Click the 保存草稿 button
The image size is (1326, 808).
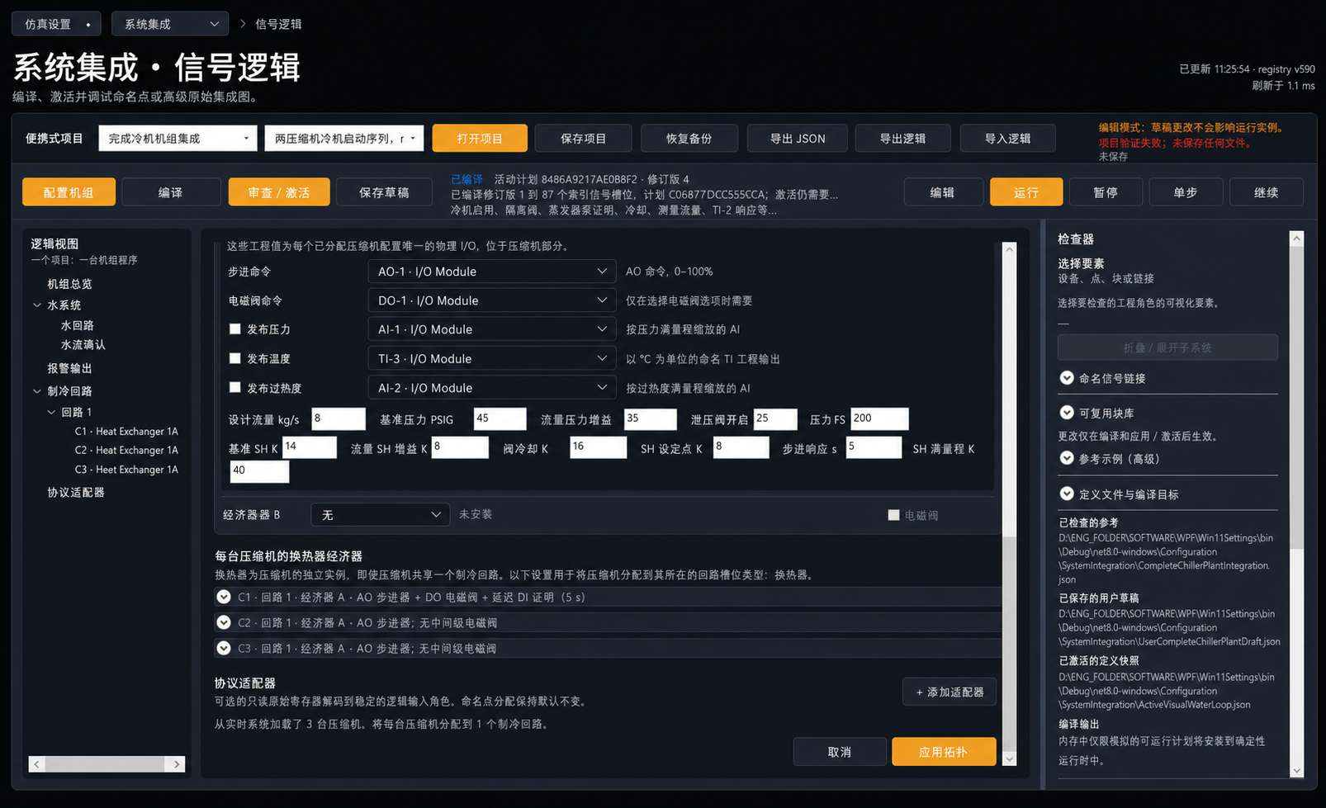click(x=384, y=192)
